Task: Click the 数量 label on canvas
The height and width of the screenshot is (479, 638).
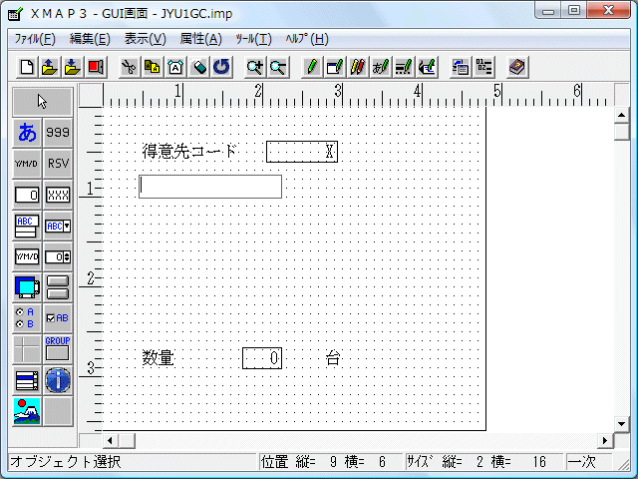Action: 159,358
